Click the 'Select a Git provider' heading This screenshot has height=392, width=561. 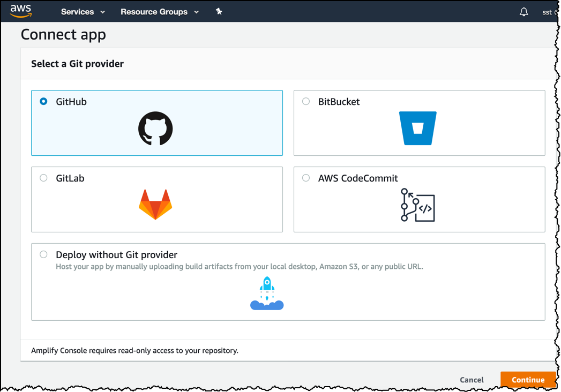[77, 64]
